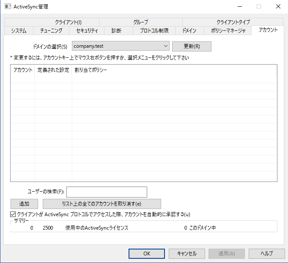Open the チューニング tab
Image resolution: width=288 pixels, height=263 pixels.
[51, 30]
